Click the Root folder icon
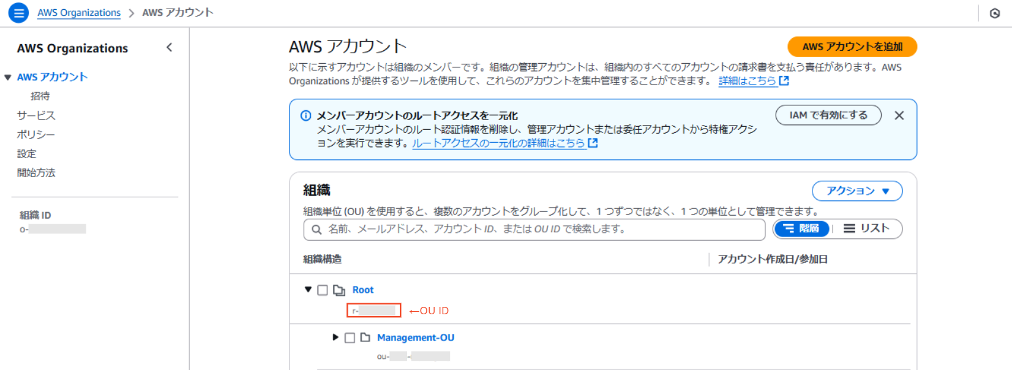 click(x=339, y=290)
